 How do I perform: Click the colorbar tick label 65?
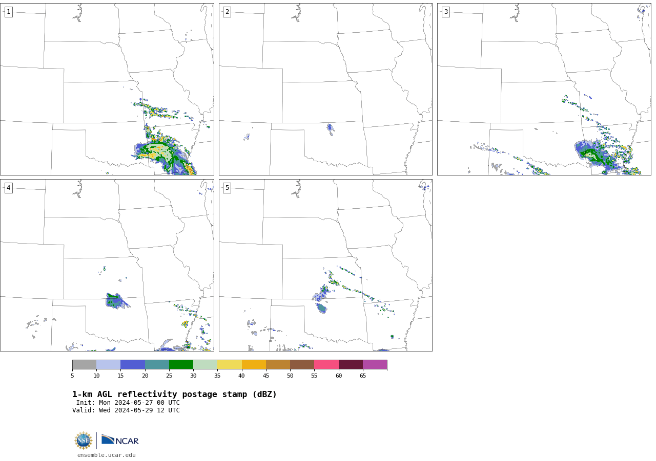tap(363, 376)
